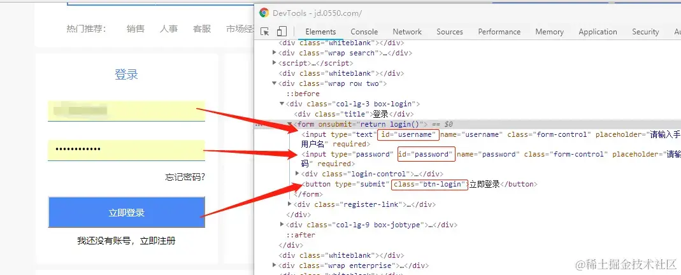Expand the login-control div node
The image size is (681, 275).
tap(297, 174)
